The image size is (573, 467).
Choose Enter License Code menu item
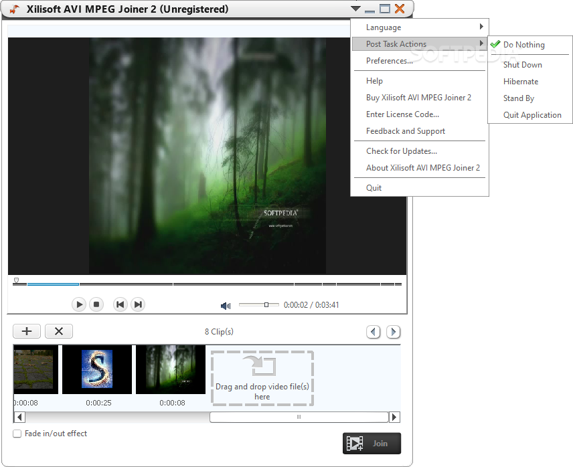pyautogui.click(x=419, y=114)
